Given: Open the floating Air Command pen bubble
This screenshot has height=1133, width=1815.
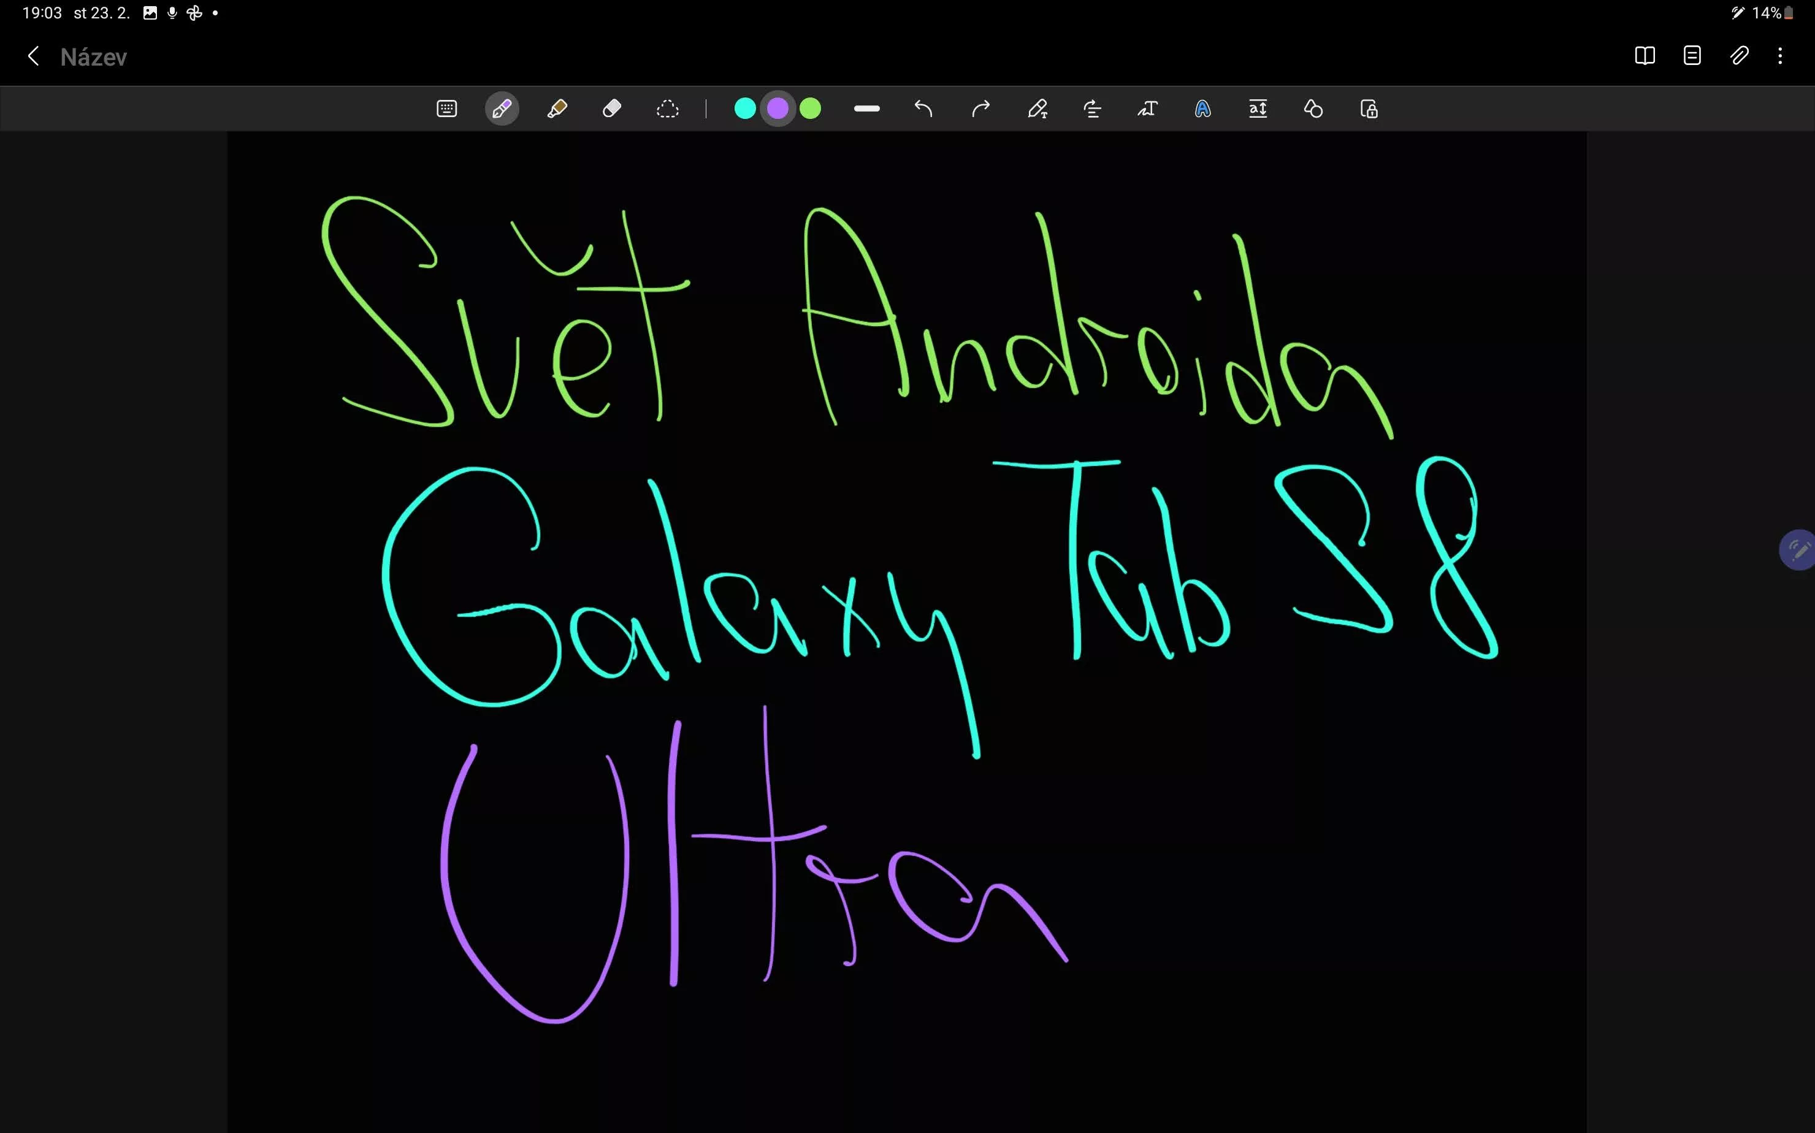Looking at the screenshot, I should pos(1797,550).
